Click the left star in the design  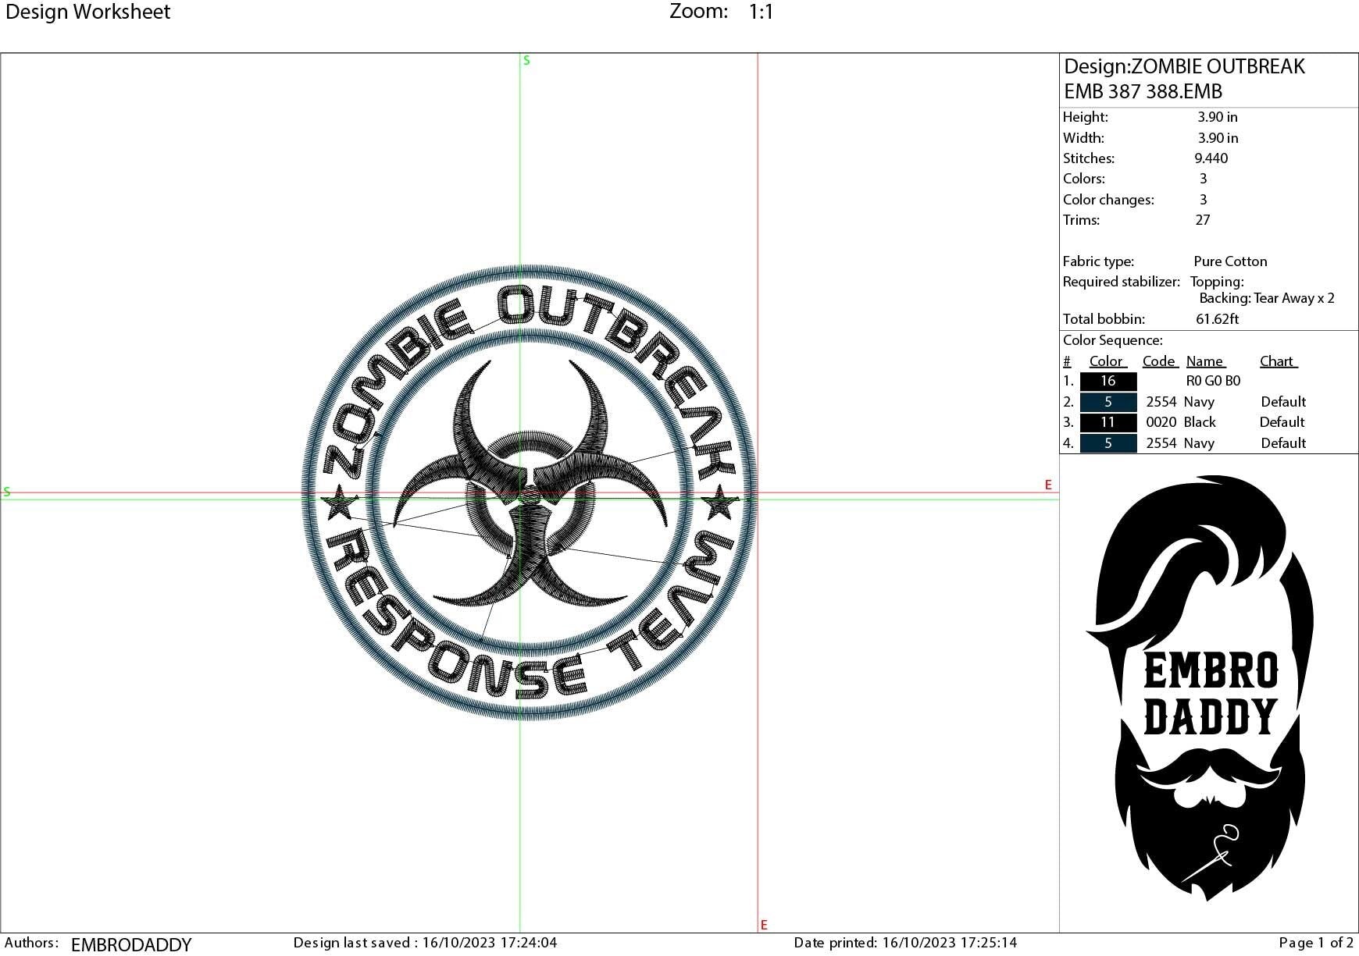(341, 503)
